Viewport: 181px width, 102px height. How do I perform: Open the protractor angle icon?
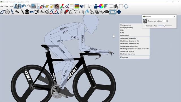(71, 12)
